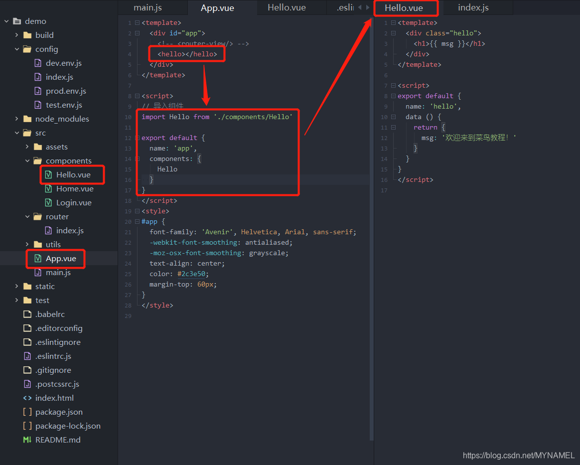Click the Home.vue Vue file icon
580x465 pixels.
point(48,189)
